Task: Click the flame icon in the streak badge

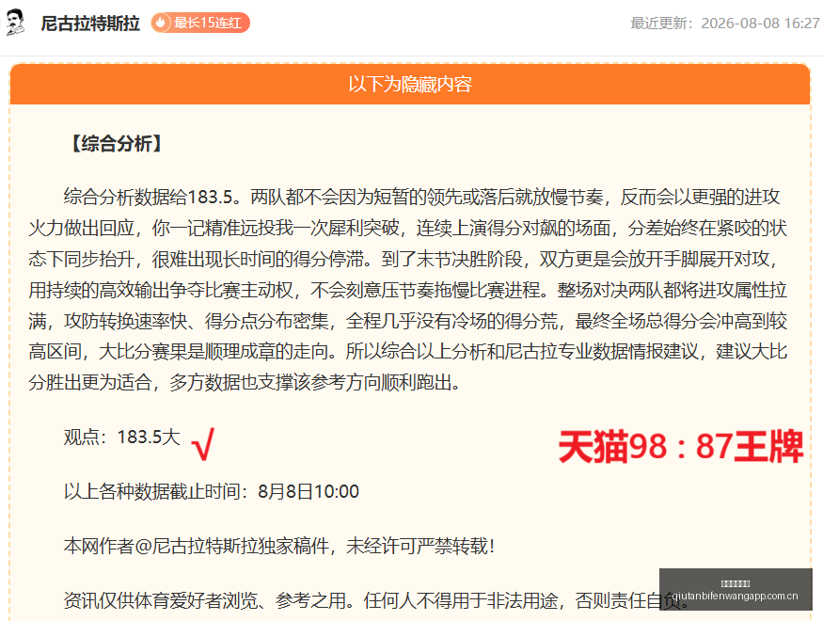Action: [161, 23]
